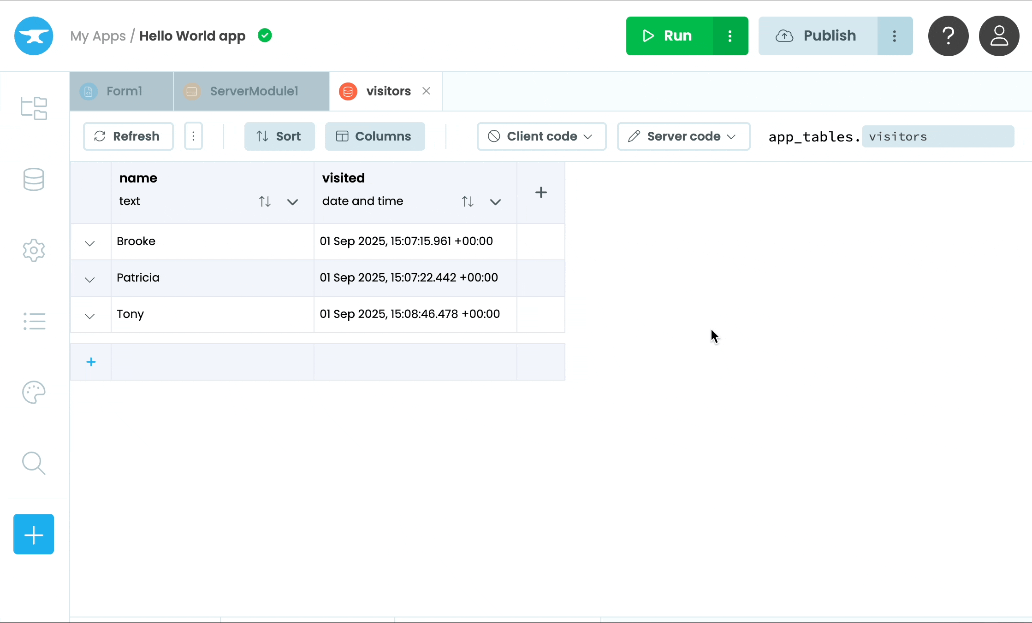1032x623 pixels.
Task: Click the Anvil logo icon
Action: coord(34,36)
